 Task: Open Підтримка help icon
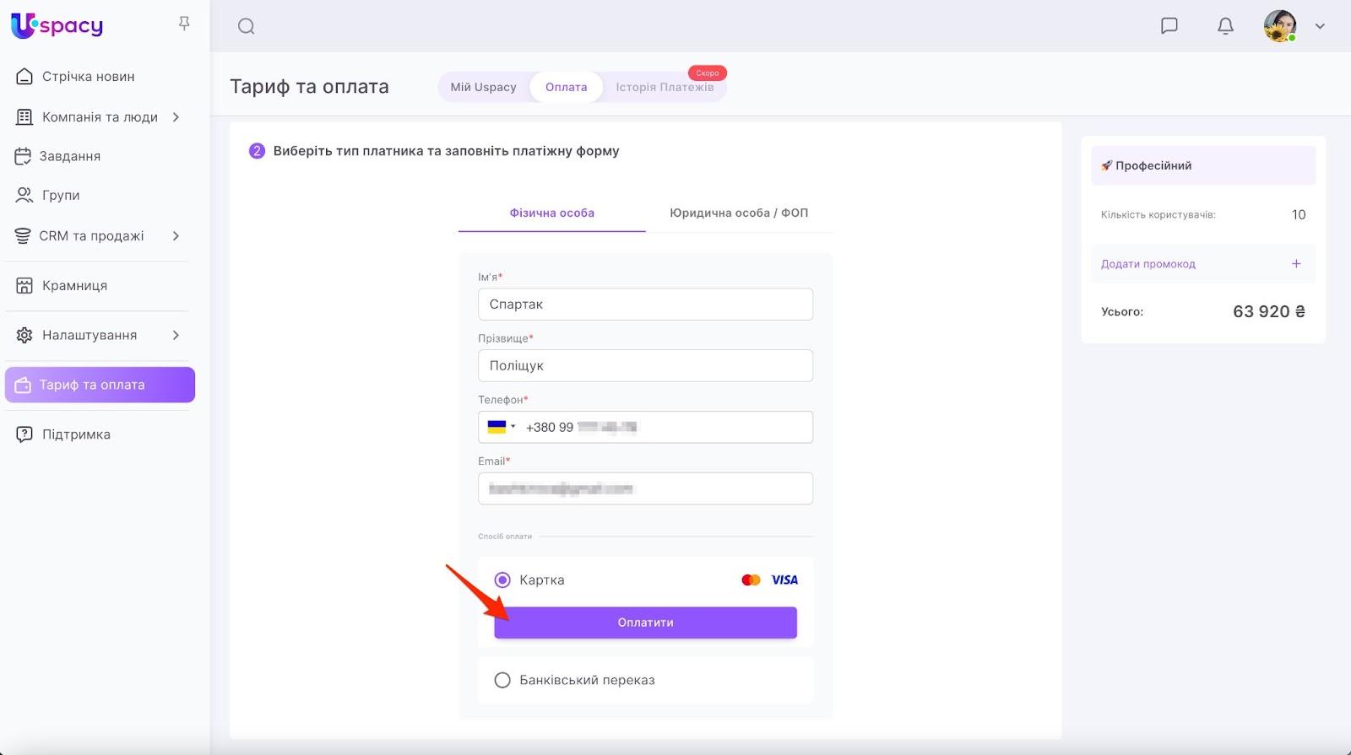coord(24,434)
